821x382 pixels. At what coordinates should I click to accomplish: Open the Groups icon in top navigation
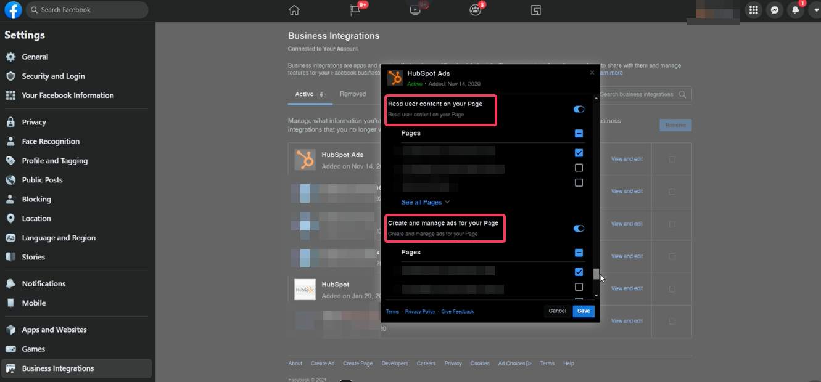point(475,10)
